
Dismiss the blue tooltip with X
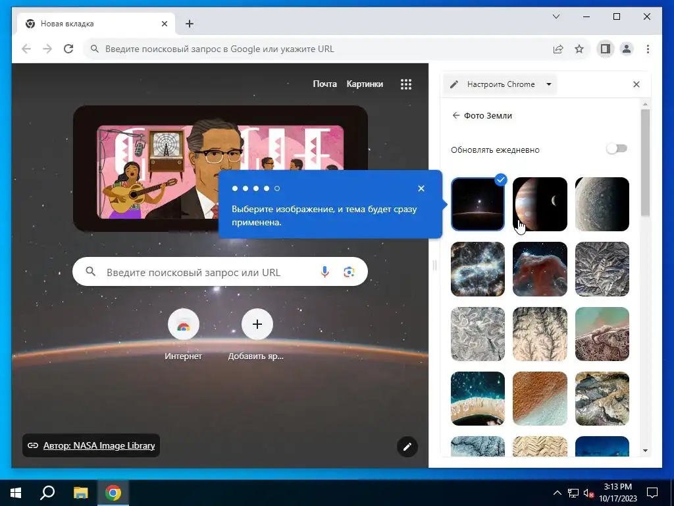click(x=421, y=188)
